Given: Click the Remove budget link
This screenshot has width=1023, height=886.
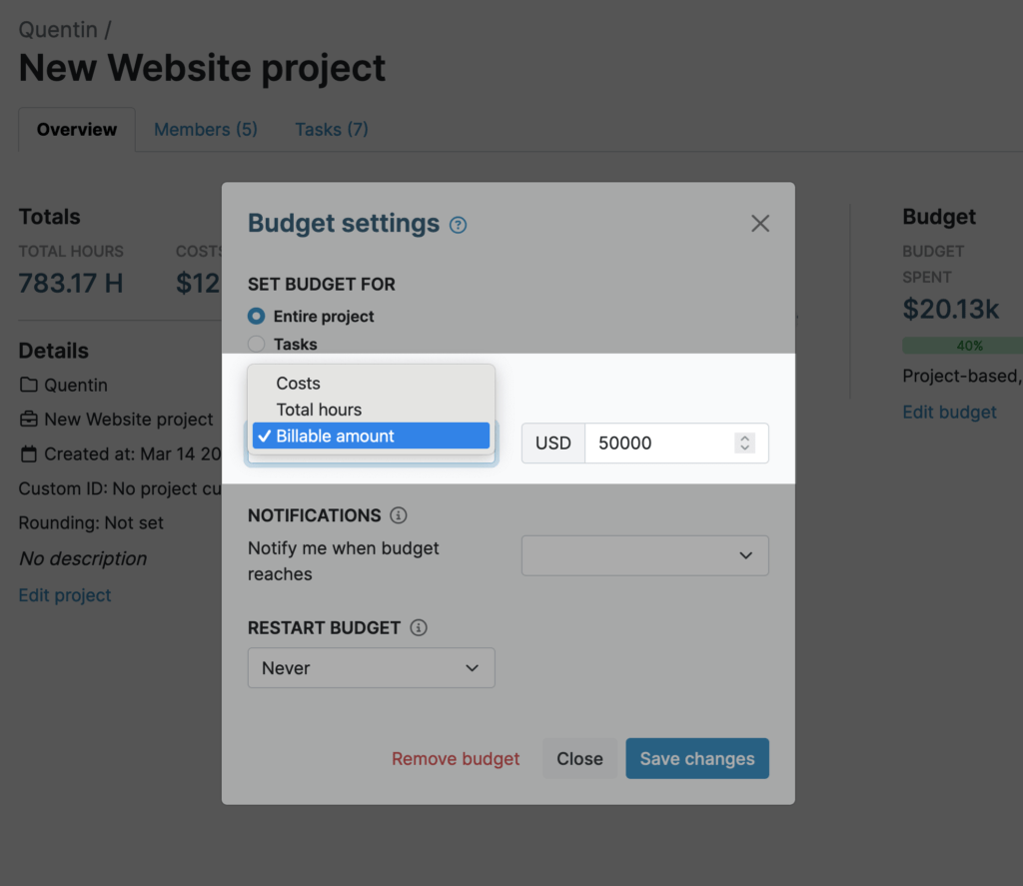Looking at the screenshot, I should pos(455,758).
